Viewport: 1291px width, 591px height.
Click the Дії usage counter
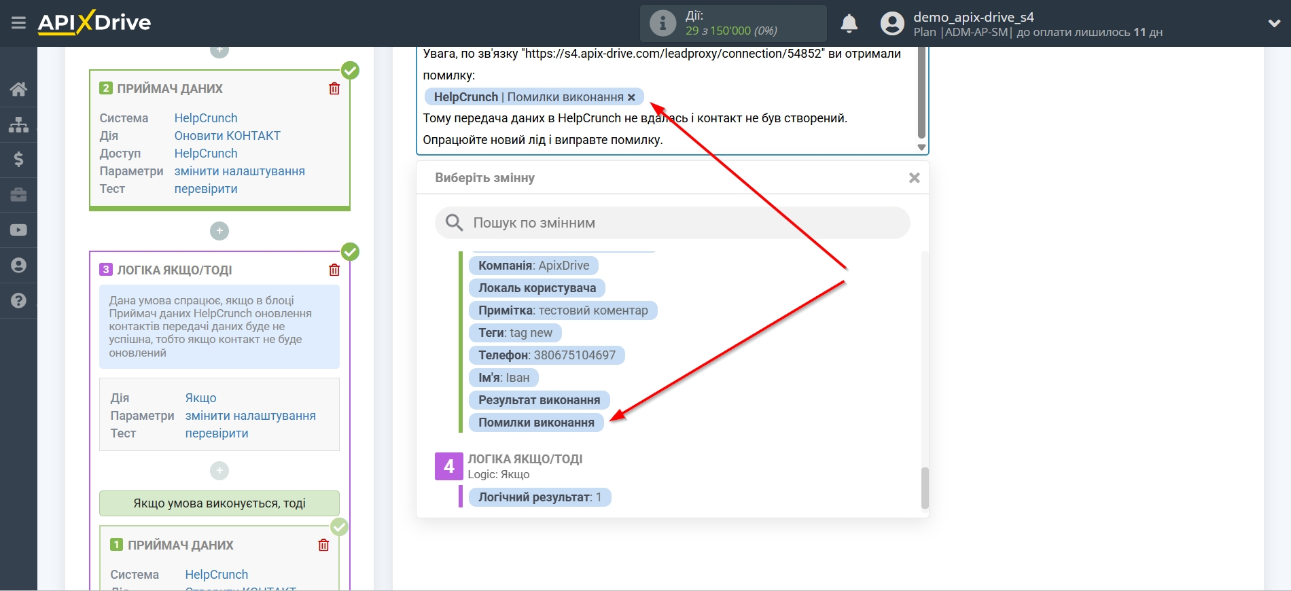[x=733, y=23]
